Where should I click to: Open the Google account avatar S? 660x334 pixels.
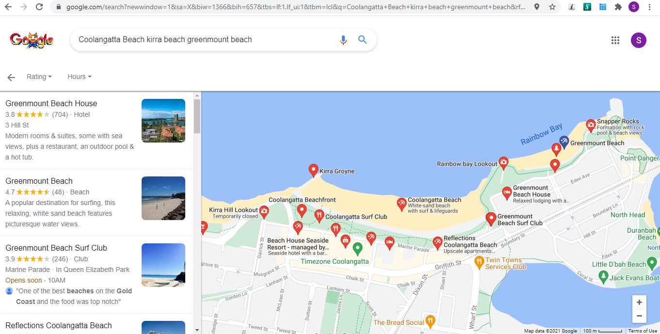coord(638,40)
